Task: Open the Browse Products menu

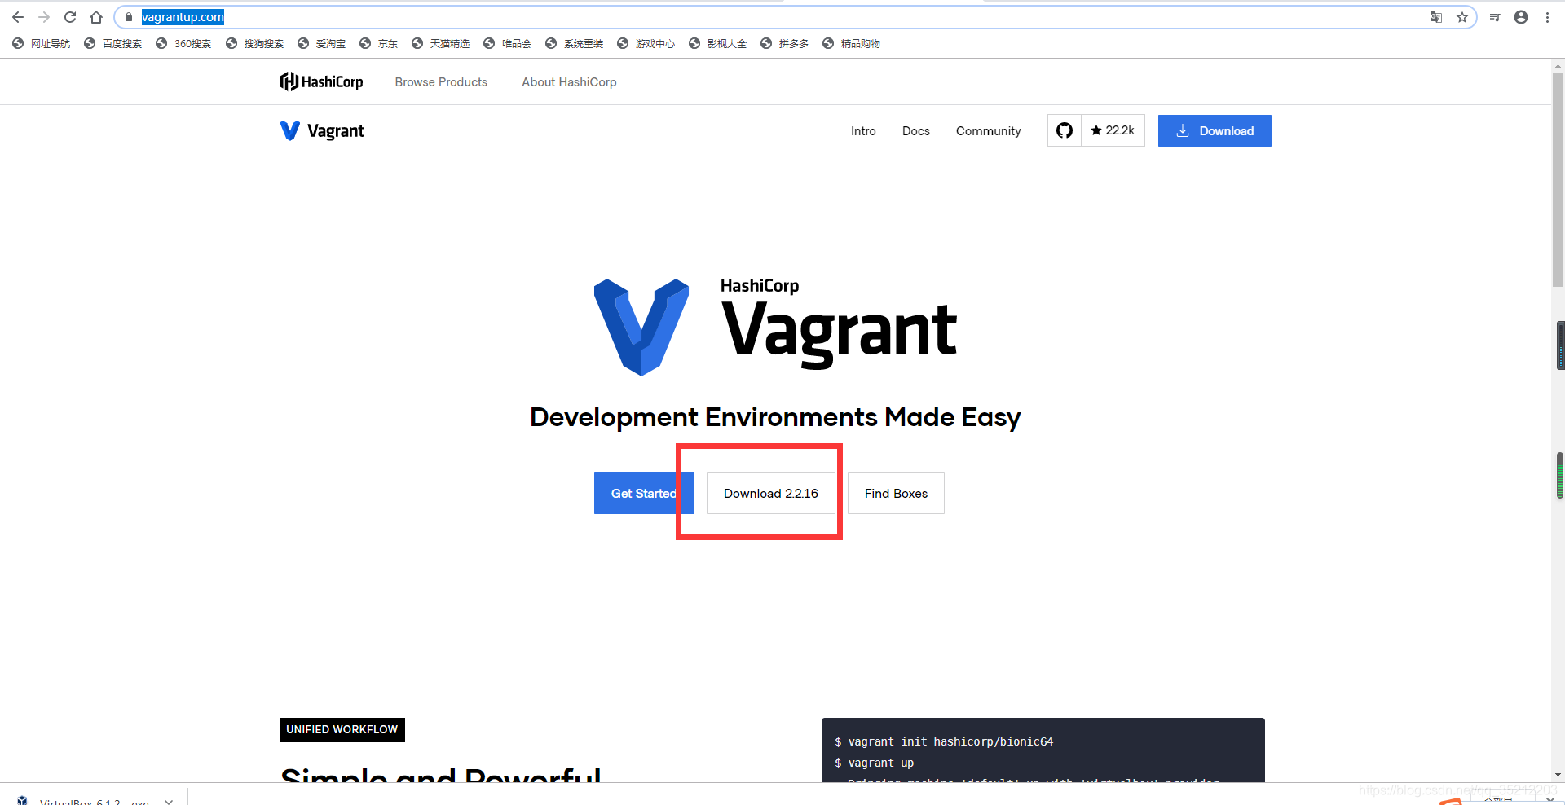Action: coord(441,82)
